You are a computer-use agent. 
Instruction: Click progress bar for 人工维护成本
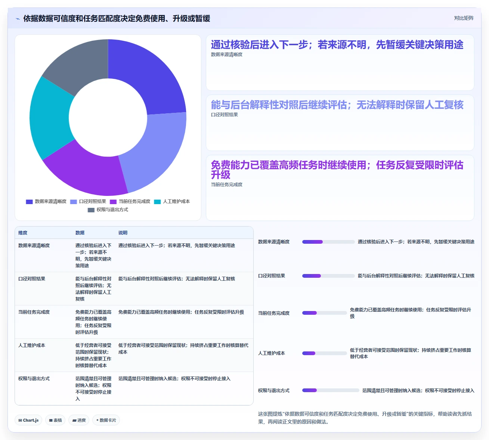pyautogui.click(x=324, y=353)
